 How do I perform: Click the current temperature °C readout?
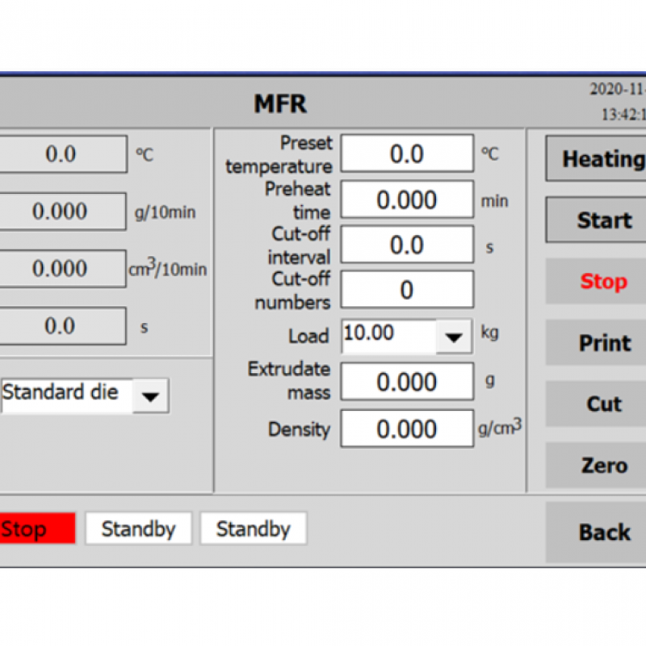pyautogui.click(x=61, y=154)
